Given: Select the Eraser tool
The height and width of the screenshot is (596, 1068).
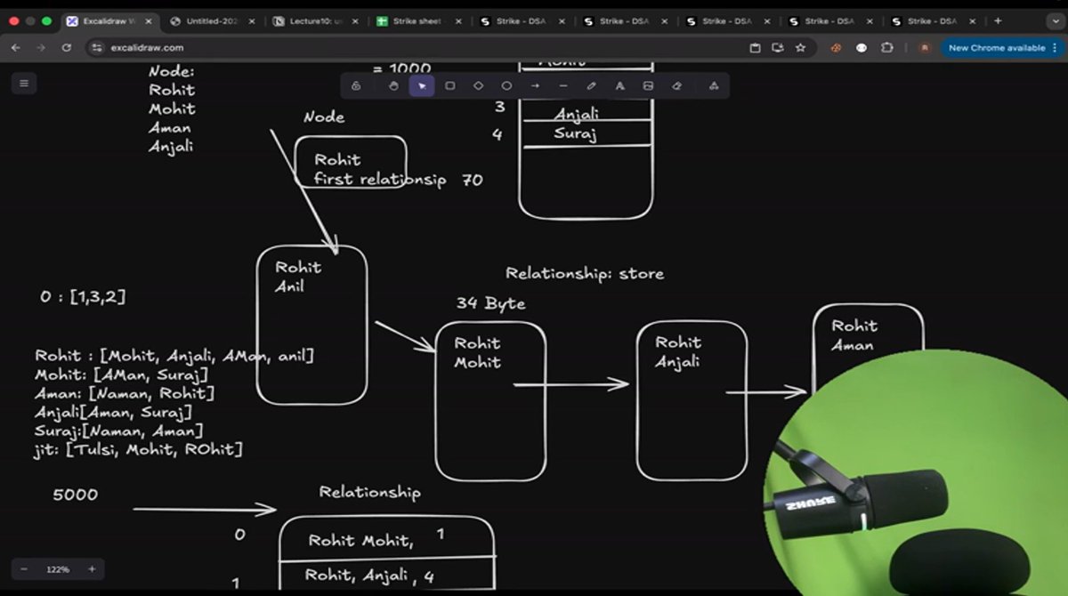Looking at the screenshot, I should 676,86.
